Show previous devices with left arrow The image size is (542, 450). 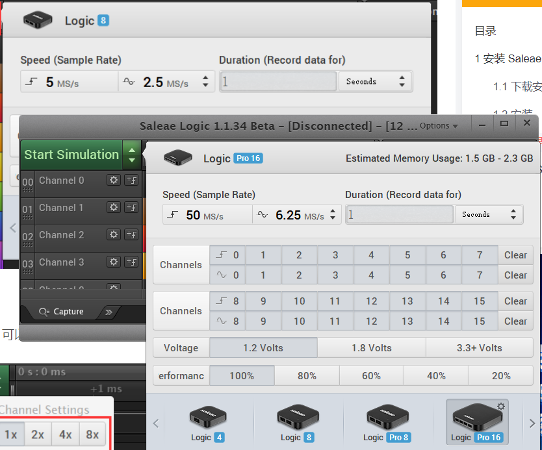click(156, 423)
